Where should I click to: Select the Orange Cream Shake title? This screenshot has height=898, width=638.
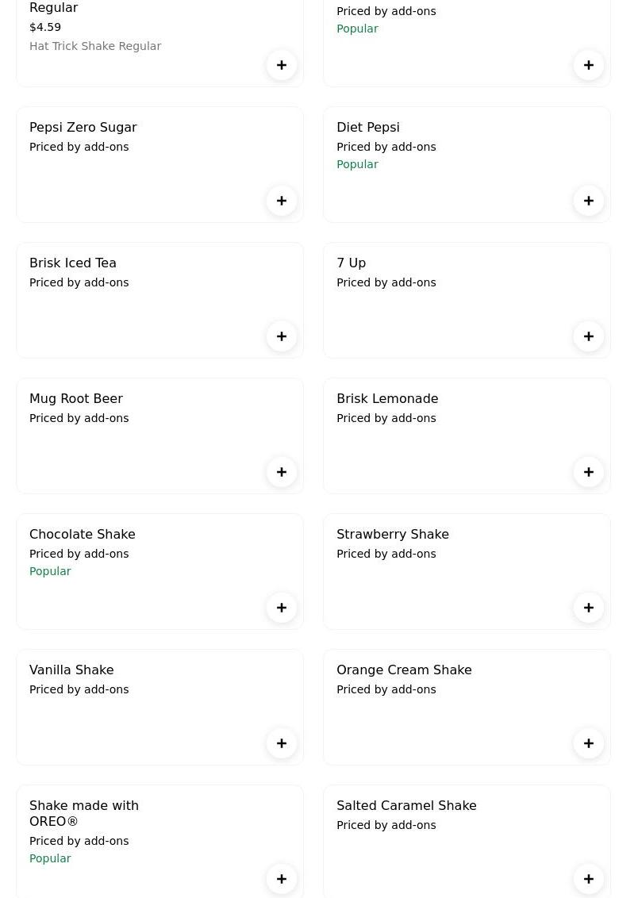(404, 670)
